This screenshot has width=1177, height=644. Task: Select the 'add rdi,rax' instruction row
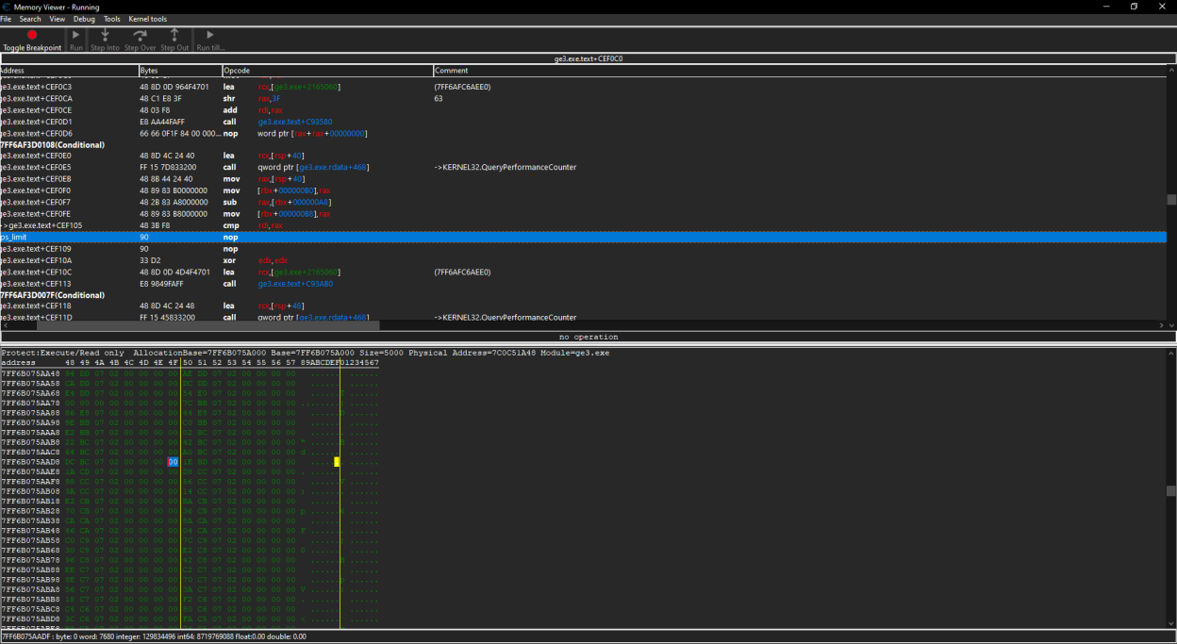click(583, 110)
